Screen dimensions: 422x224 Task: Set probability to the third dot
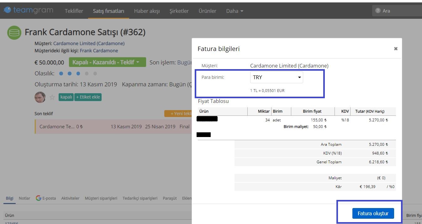pyautogui.click(x=78, y=74)
